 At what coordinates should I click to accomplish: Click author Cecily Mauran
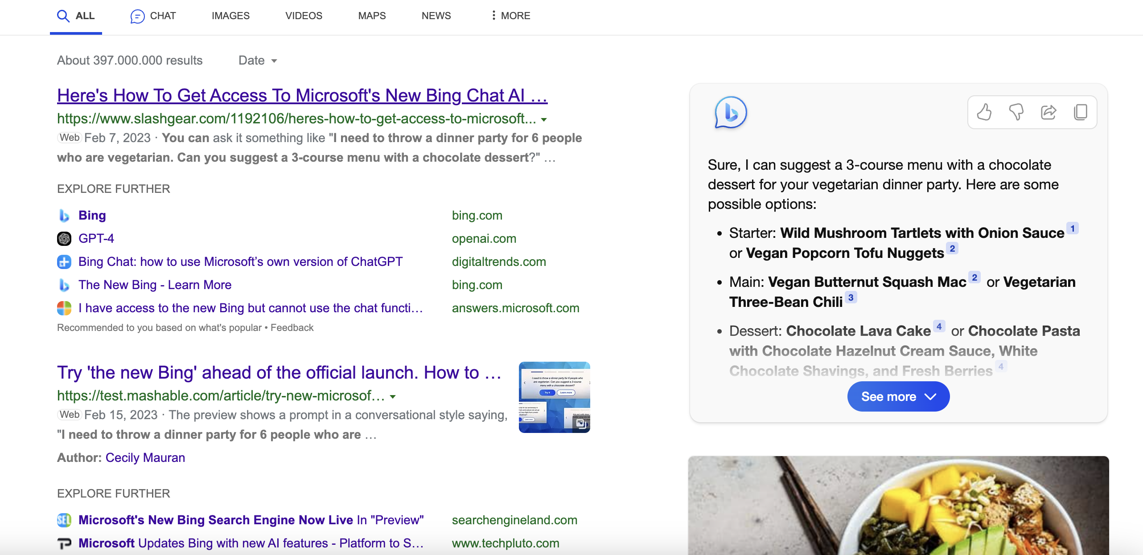[145, 458]
